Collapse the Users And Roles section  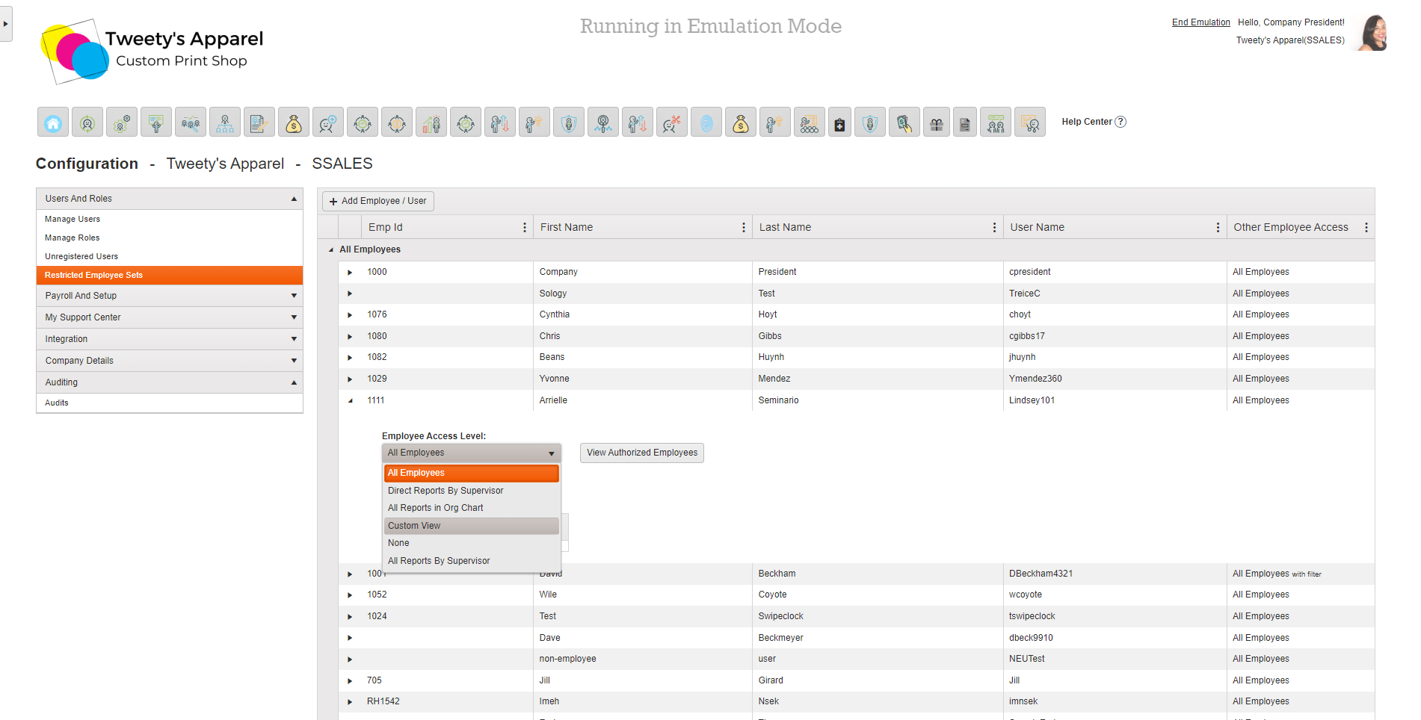pos(294,199)
